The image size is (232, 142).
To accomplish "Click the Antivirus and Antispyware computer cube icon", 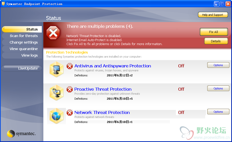I will point(56,69).
